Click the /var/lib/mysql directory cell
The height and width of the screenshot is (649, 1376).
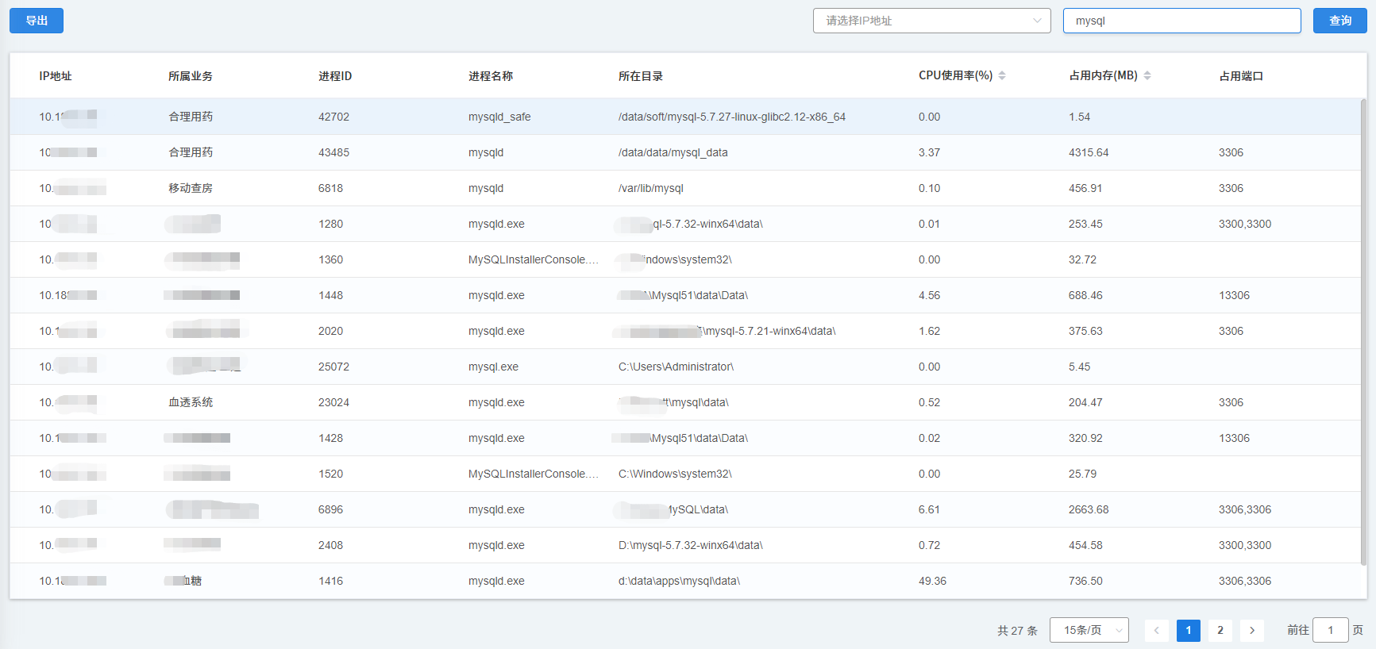(651, 188)
